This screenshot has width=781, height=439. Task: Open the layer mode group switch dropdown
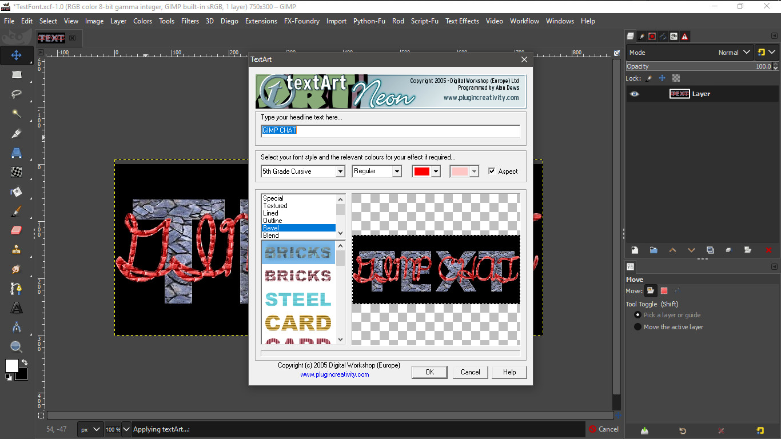767,52
